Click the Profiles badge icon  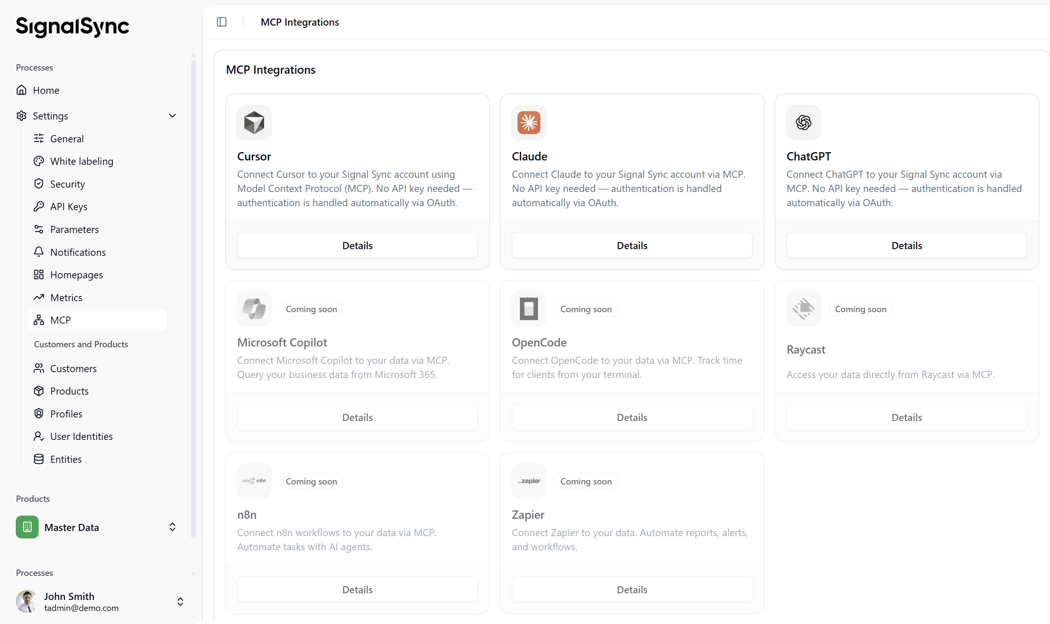pyautogui.click(x=39, y=414)
